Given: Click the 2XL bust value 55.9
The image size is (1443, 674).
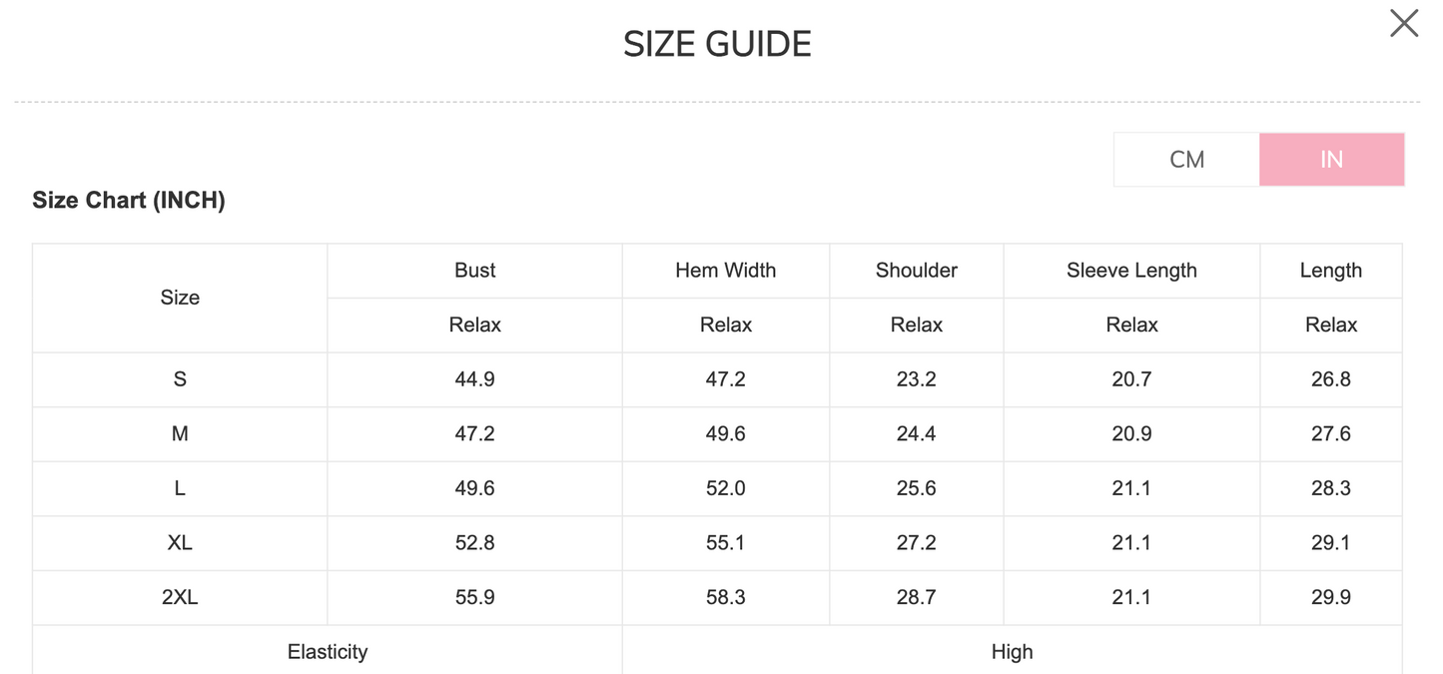Looking at the screenshot, I should [x=474, y=597].
